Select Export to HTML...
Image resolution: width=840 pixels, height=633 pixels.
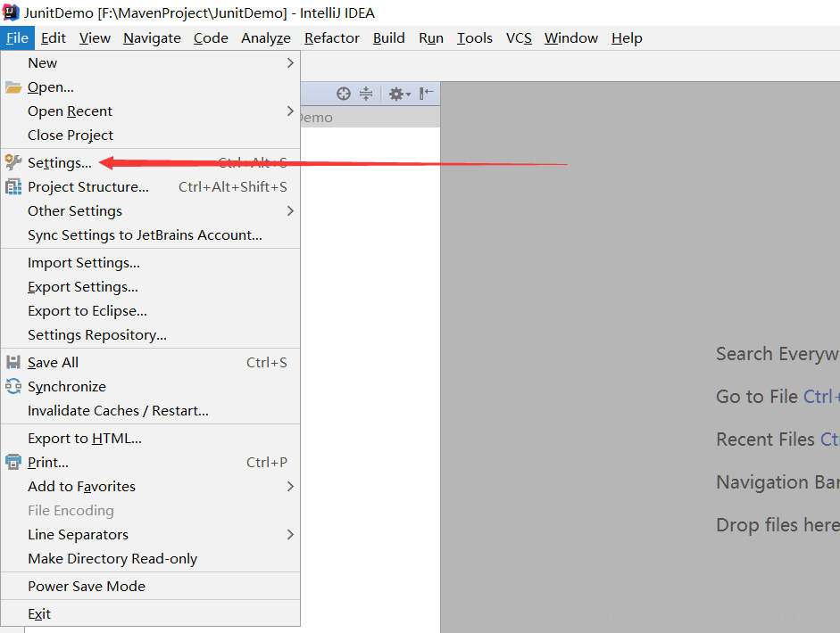151,439
